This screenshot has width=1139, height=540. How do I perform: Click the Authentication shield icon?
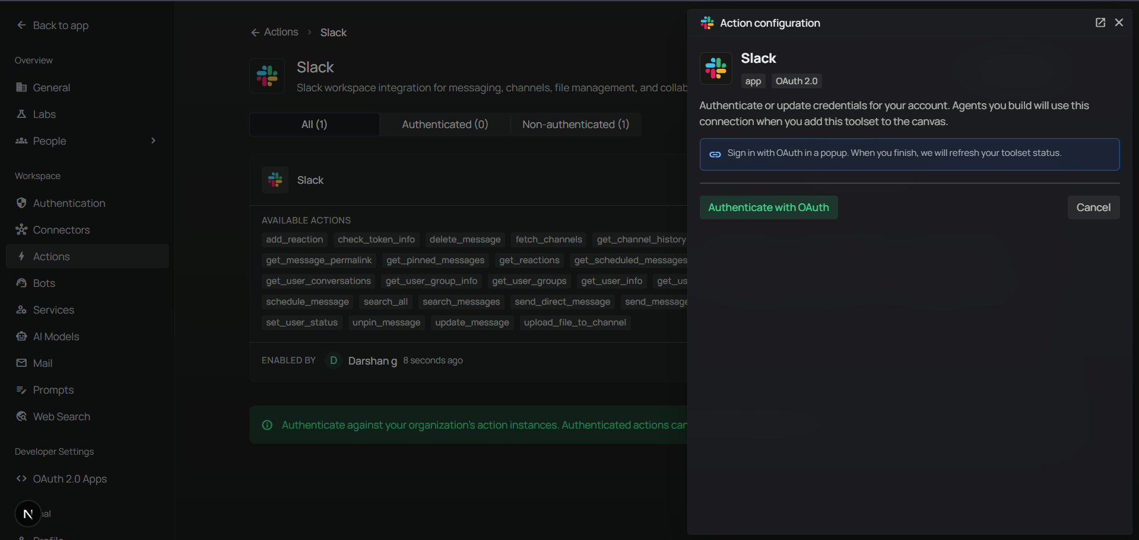[x=21, y=203]
